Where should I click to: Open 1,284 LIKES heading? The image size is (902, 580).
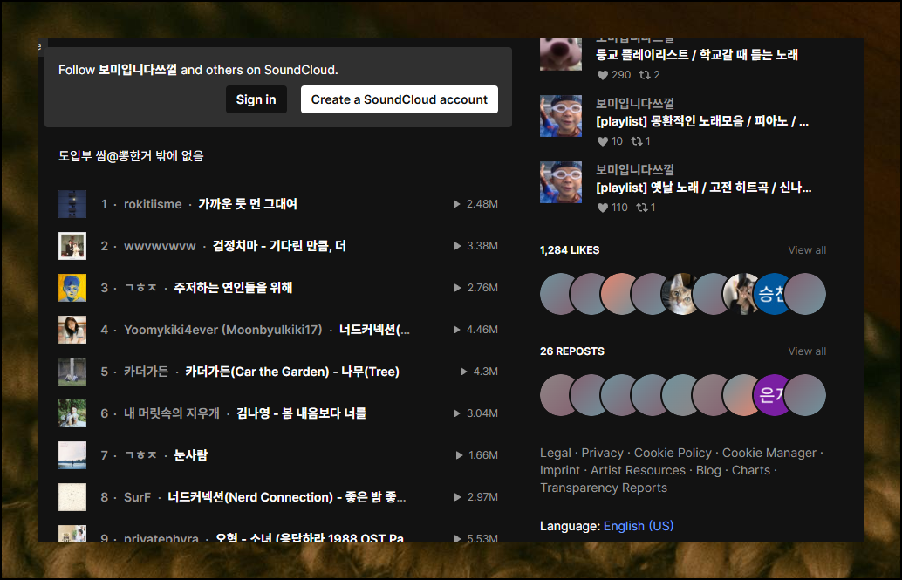pos(570,249)
